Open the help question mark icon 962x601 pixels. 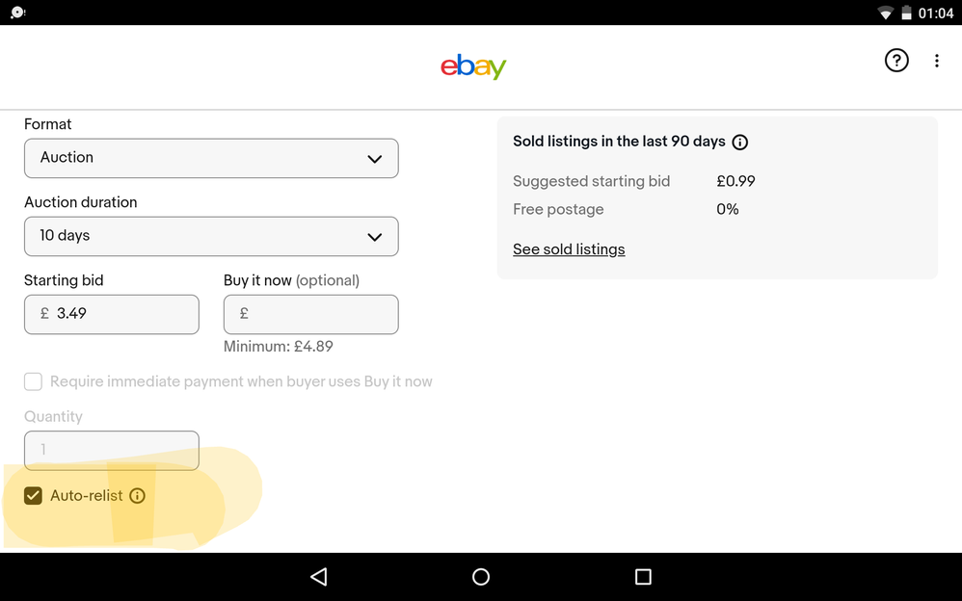[x=896, y=61]
